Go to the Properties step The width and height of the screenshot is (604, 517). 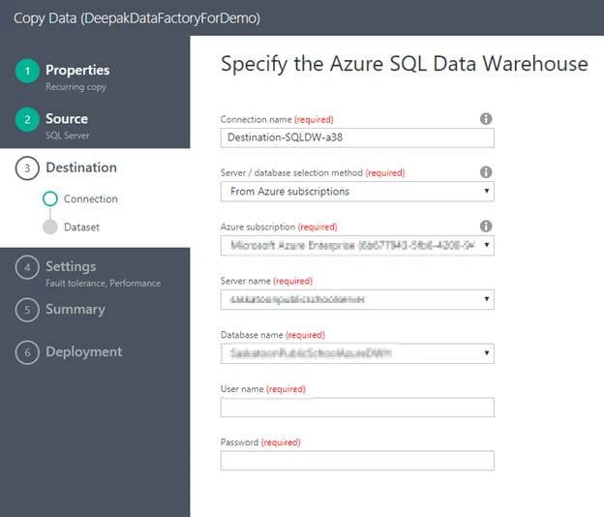click(77, 70)
